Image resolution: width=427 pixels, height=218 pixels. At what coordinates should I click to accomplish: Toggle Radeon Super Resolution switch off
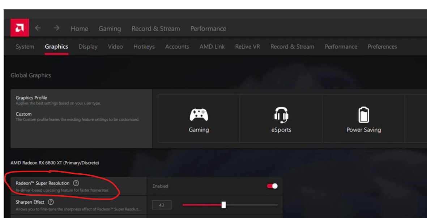(272, 186)
